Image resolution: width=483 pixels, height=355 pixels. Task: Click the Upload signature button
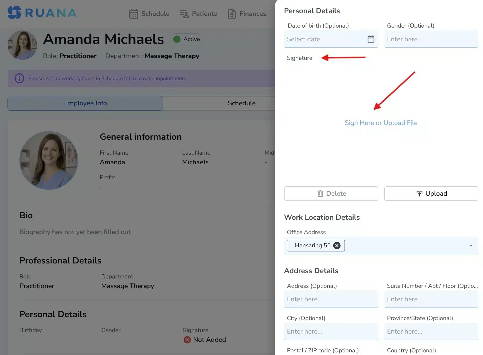point(431,193)
